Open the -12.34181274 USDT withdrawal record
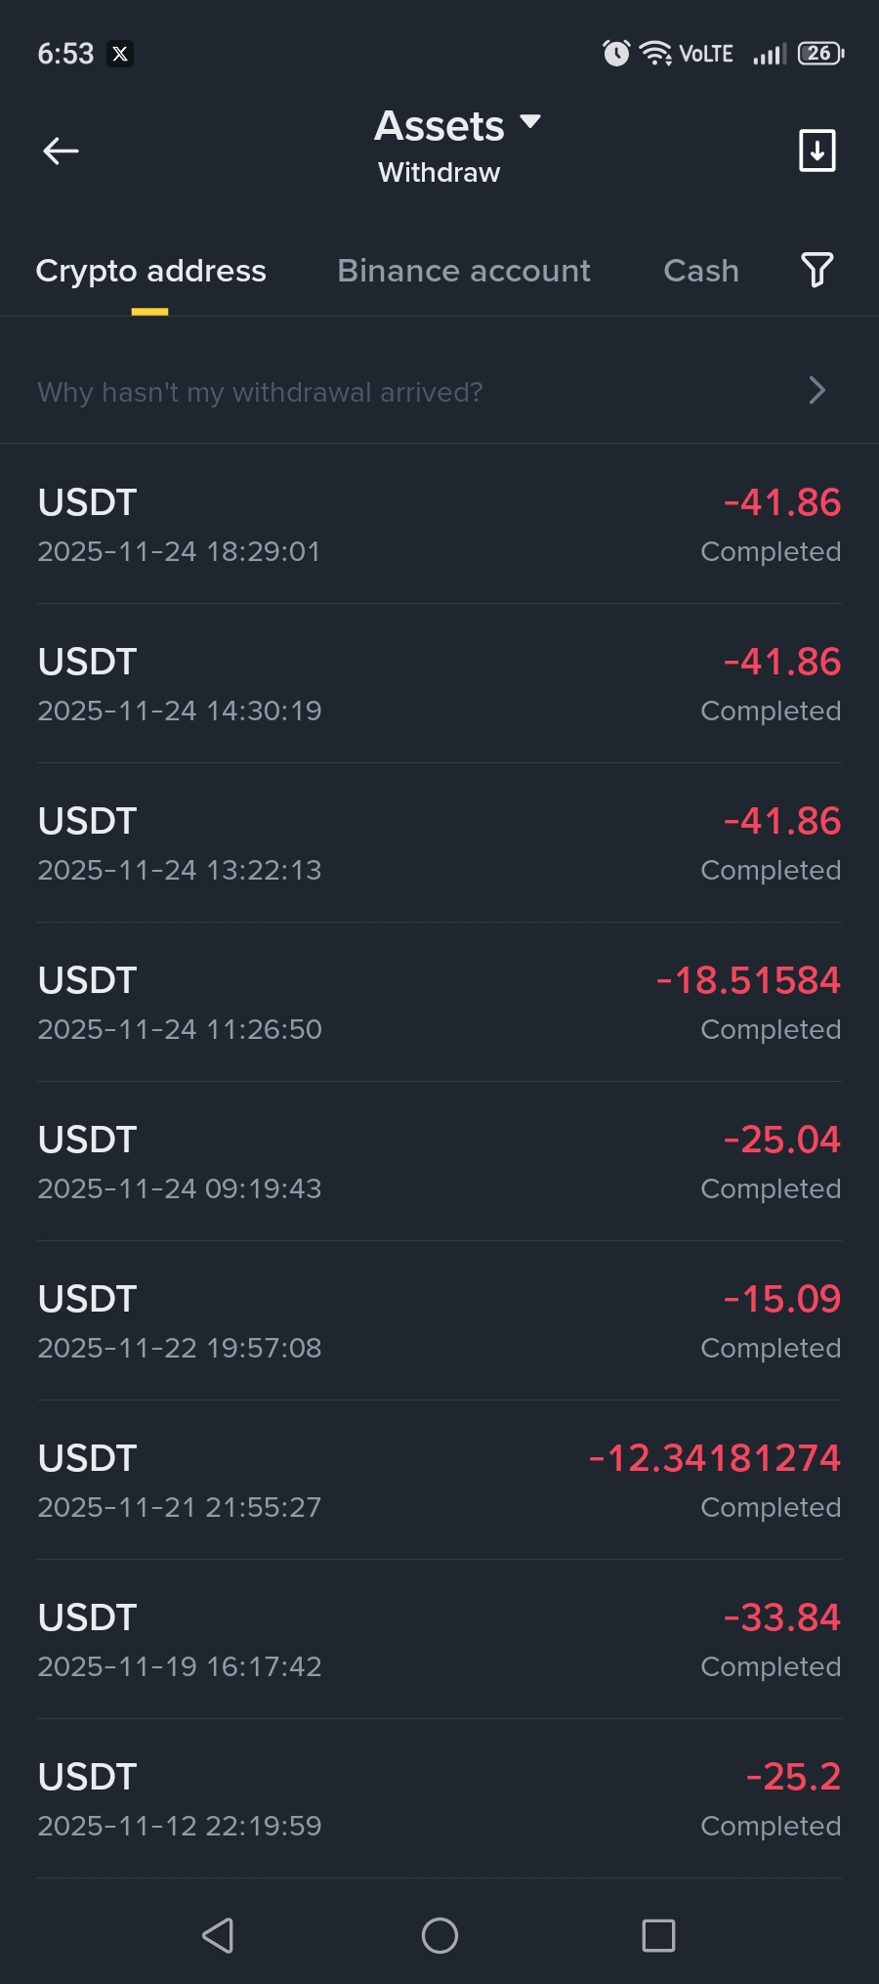Screen dimensions: 879x1984 [439, 1481]
